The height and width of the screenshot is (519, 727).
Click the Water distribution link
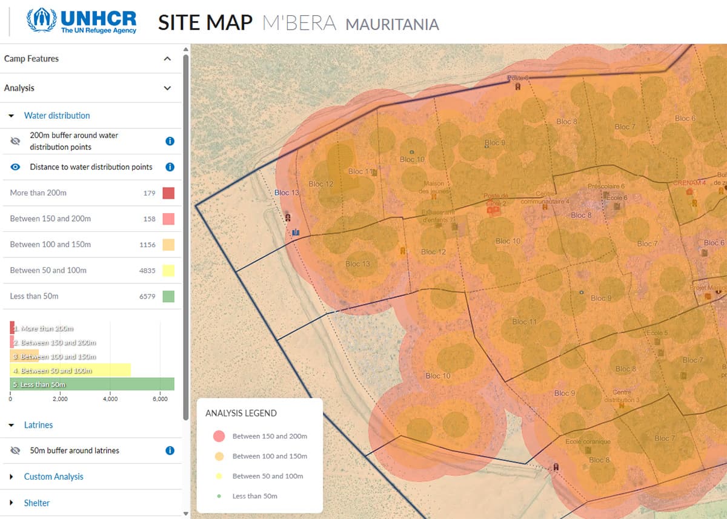coord(57,116)
